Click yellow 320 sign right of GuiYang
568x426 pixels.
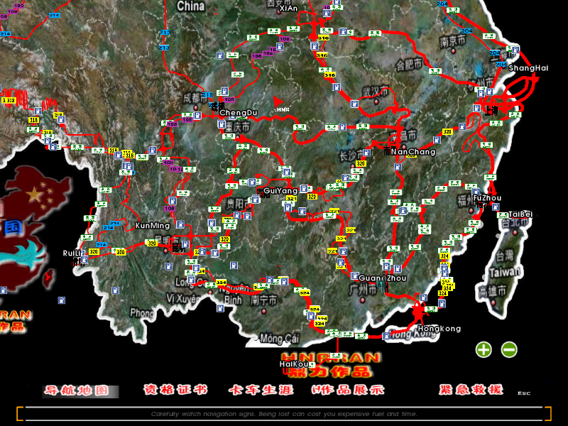point(312,197)
